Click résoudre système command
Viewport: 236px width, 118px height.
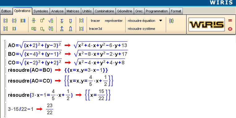point(141,29)
